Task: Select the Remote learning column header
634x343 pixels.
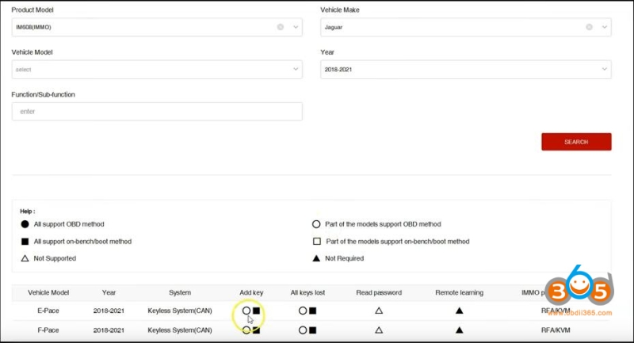Action: tap(460, 292)
